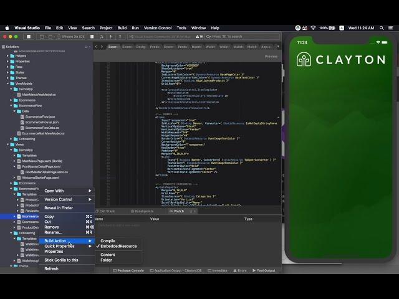Select the Themes folder in the tree
Viewport: 399px width, 299px height.
pos(21,78)
